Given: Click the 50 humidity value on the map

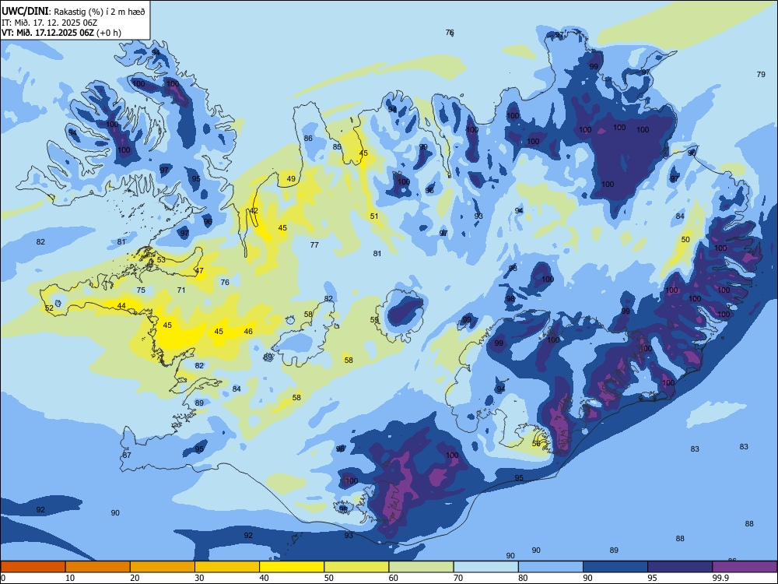Looking at the screenshot, I should tap(685, 239).
